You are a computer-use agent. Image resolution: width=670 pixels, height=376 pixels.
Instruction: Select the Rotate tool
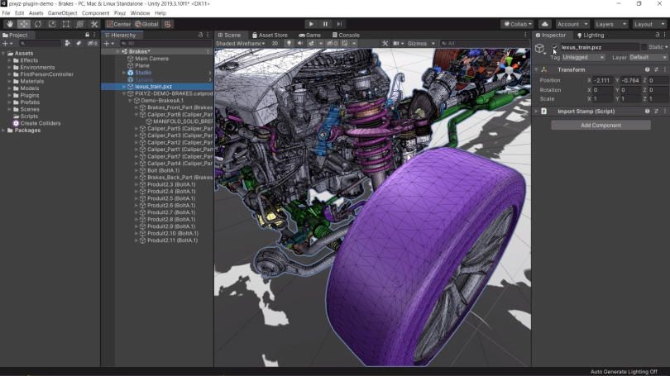tap(37, 24)
